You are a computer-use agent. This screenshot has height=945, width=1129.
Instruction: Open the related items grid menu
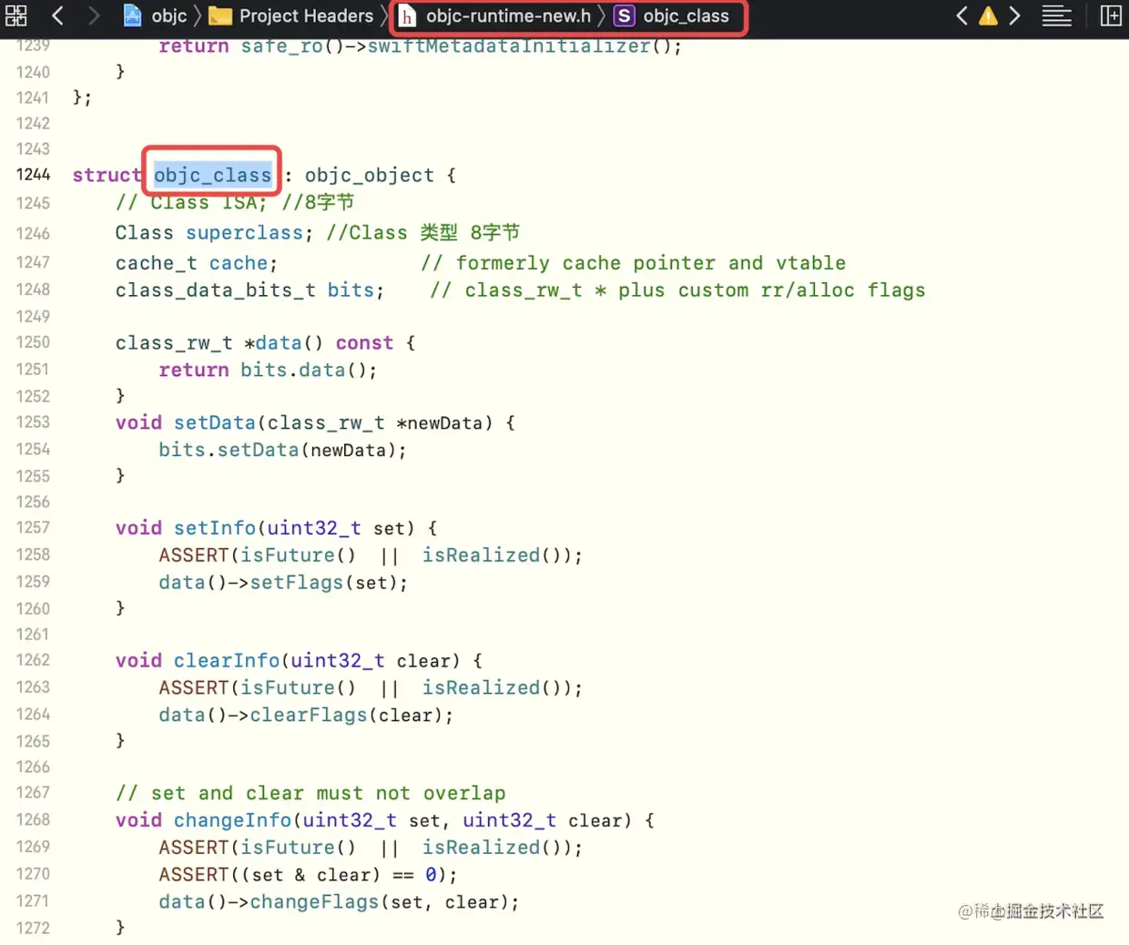click(x=16, y=15)
